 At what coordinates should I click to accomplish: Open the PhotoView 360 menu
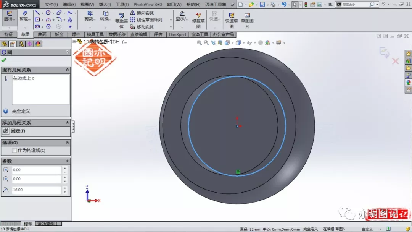[x=148, y=5]
